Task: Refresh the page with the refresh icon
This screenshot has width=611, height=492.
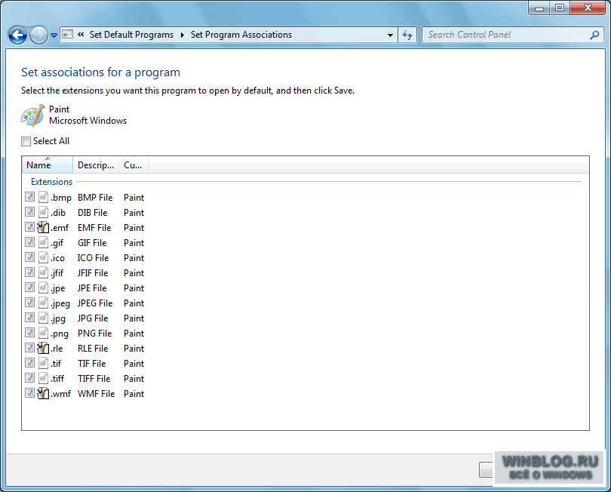Action: 407,35
